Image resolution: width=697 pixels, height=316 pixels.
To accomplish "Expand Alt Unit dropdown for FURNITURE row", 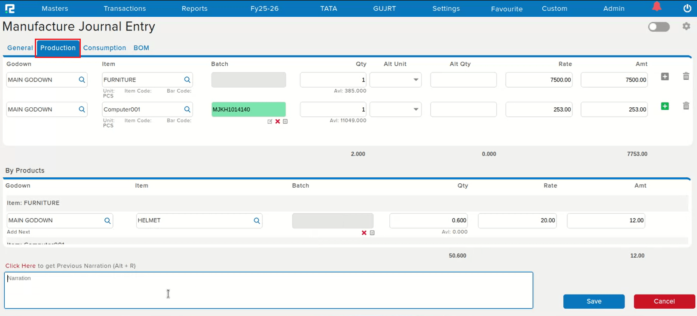I will pos(416,80).
